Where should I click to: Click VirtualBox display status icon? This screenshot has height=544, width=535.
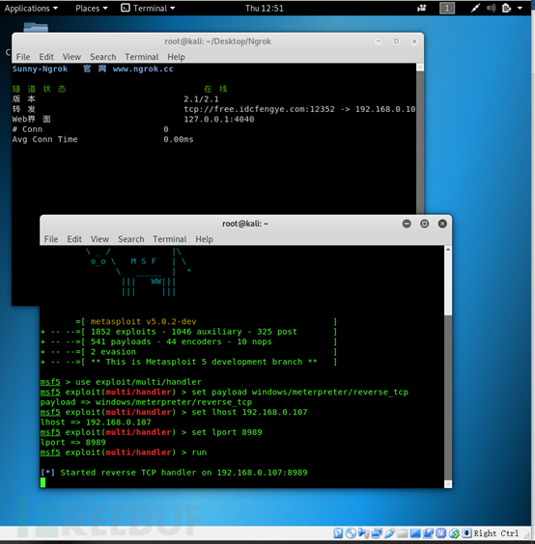pyautogui.click(x=415, y=532)
